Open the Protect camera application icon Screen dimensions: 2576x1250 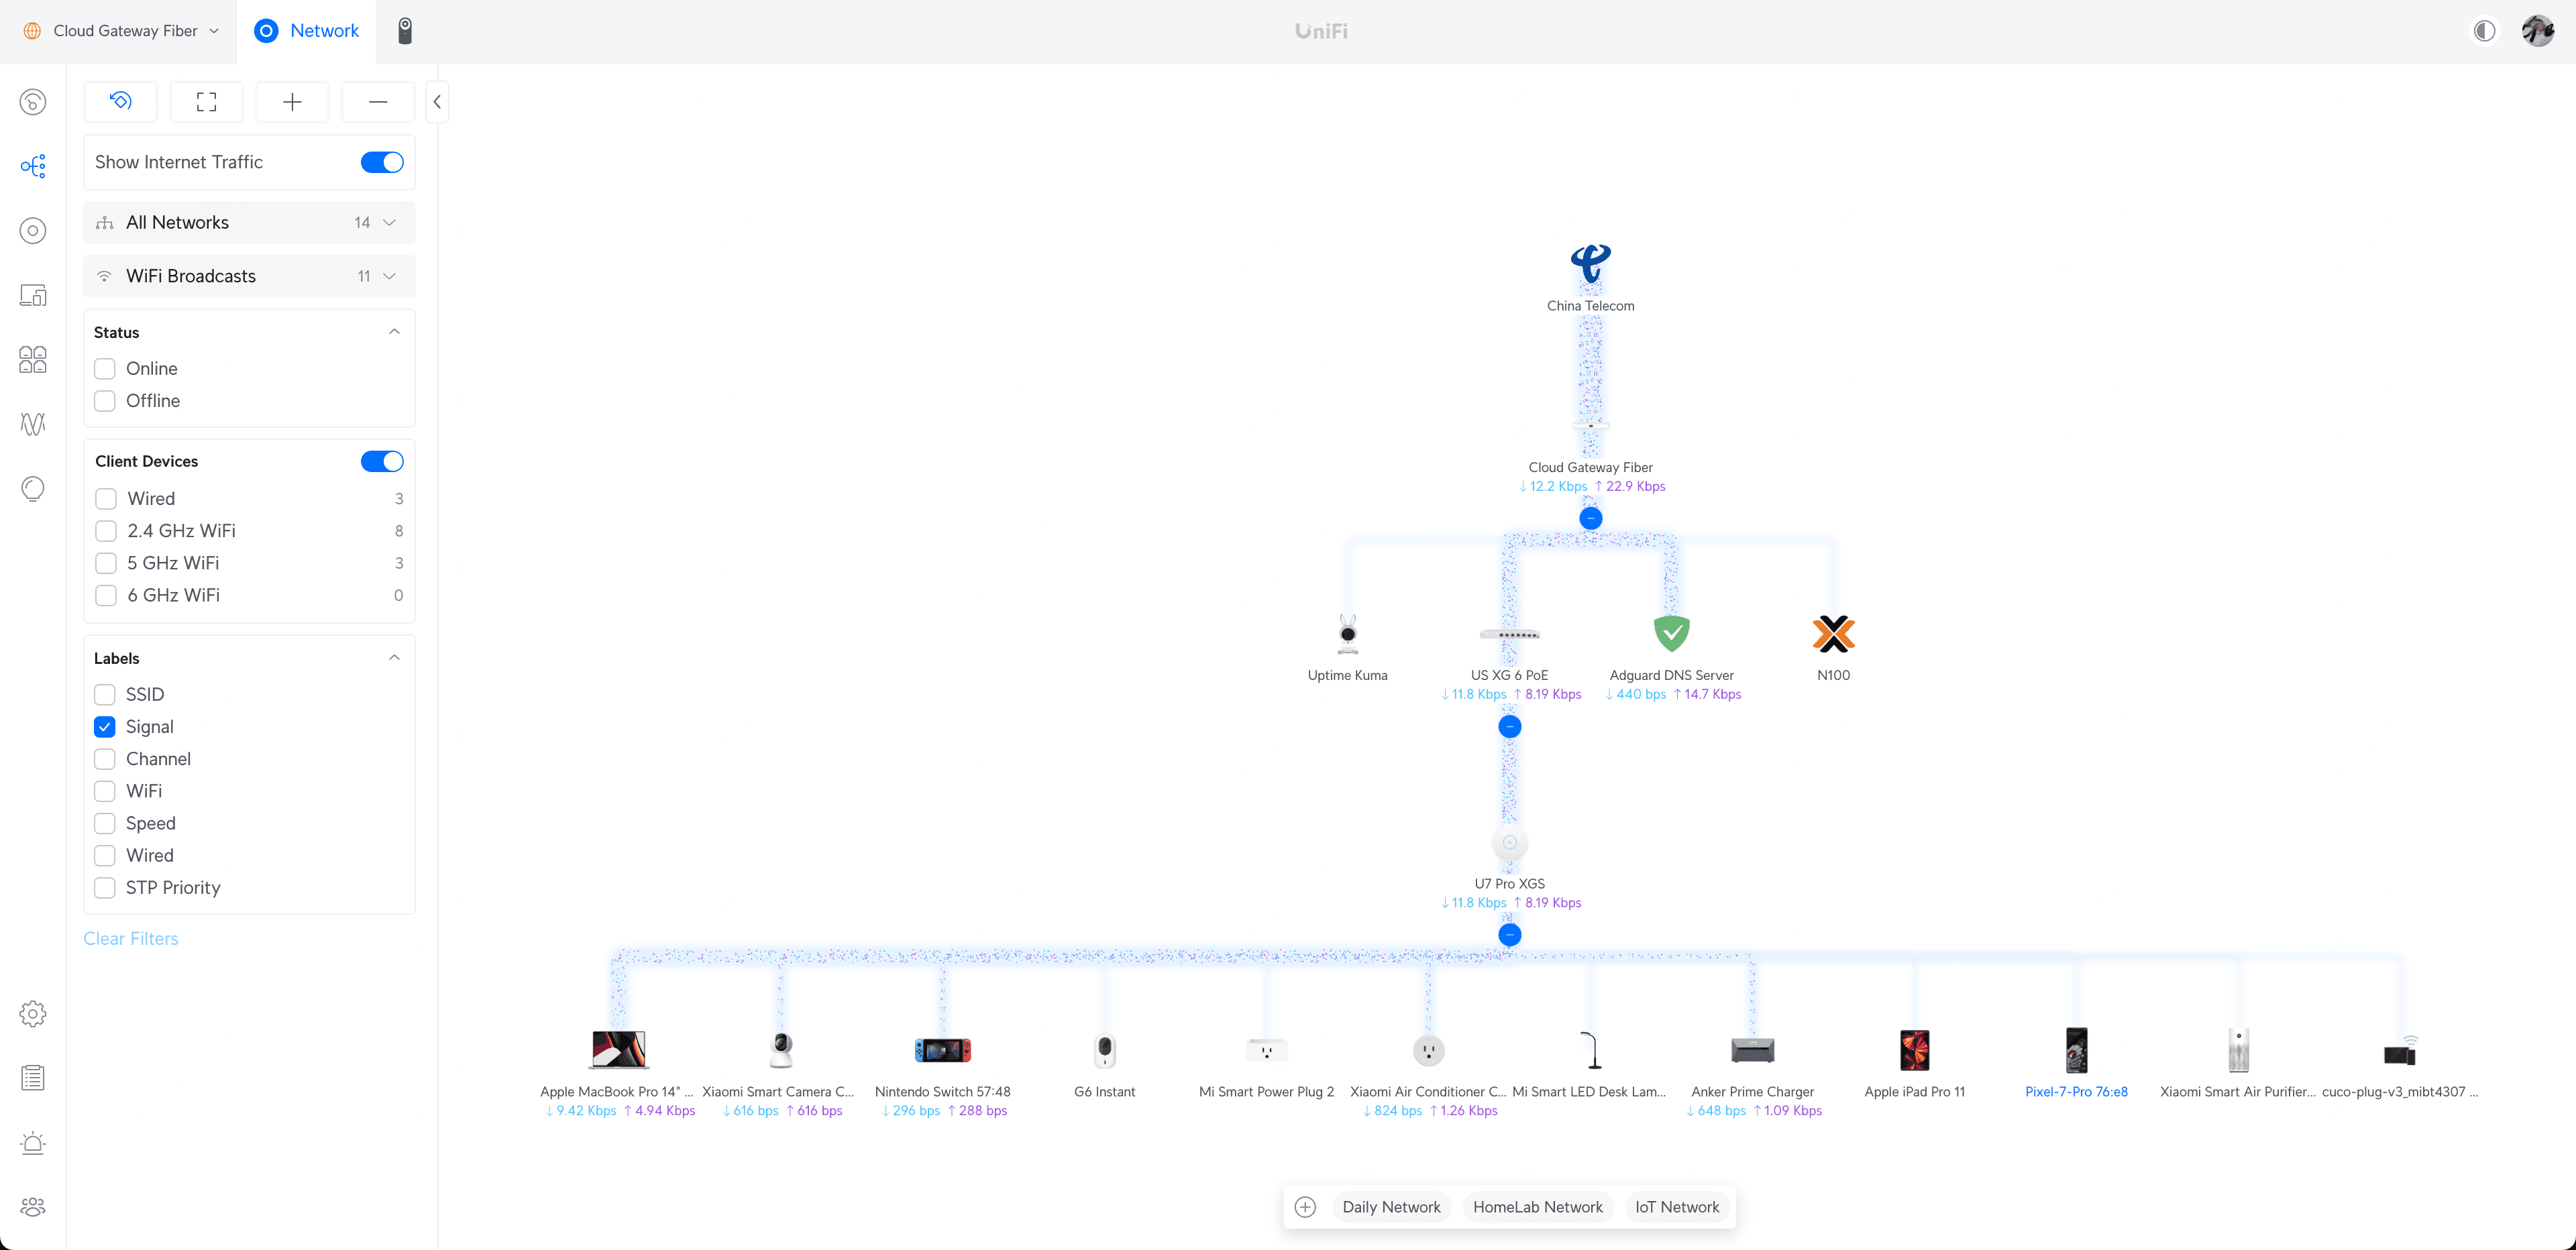405,31
